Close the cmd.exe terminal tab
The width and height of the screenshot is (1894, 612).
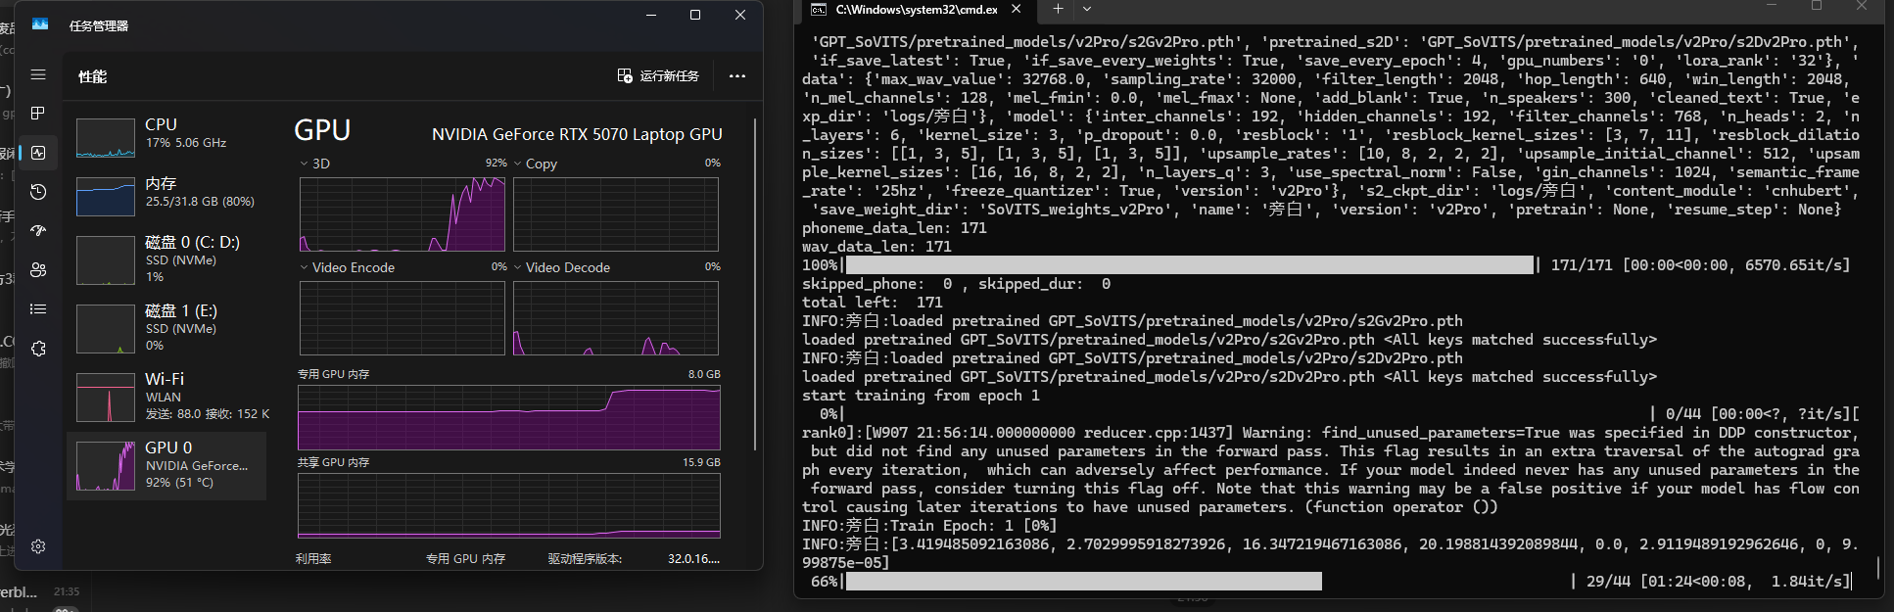click(1016, 9)
